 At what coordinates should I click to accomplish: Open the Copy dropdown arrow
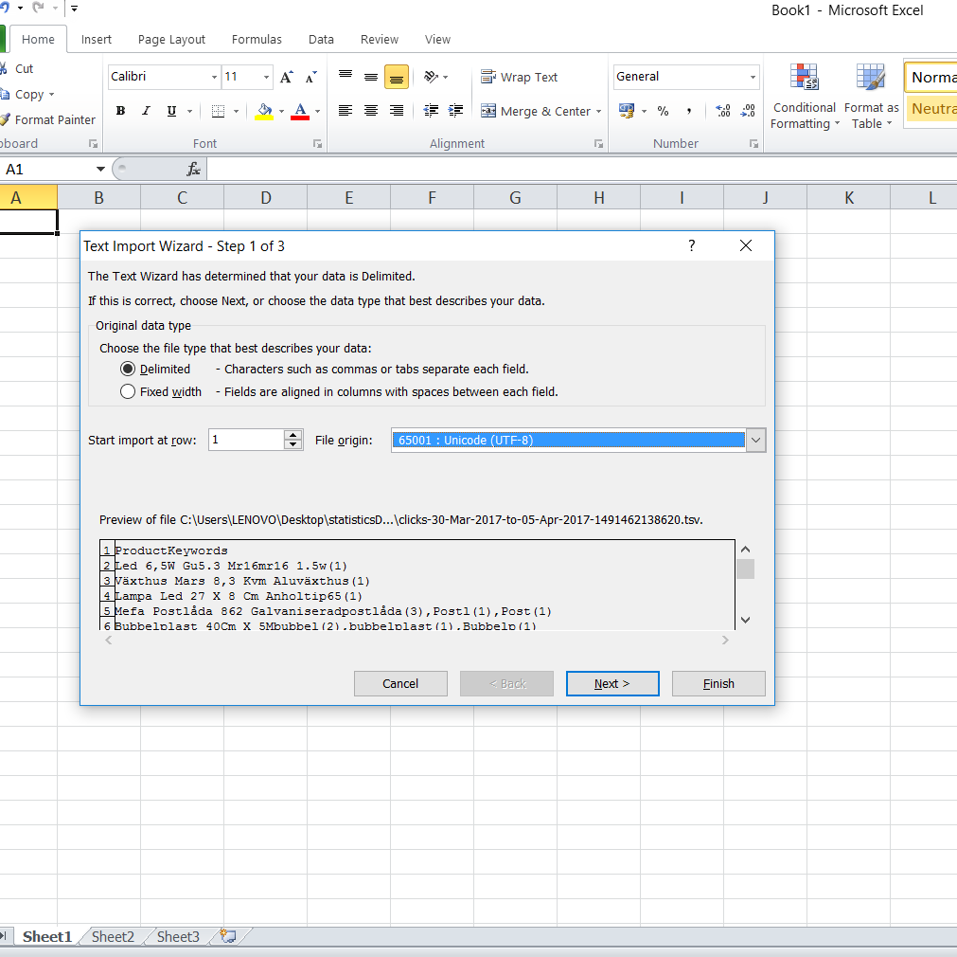pyautogui.click(x=51, y=94)
